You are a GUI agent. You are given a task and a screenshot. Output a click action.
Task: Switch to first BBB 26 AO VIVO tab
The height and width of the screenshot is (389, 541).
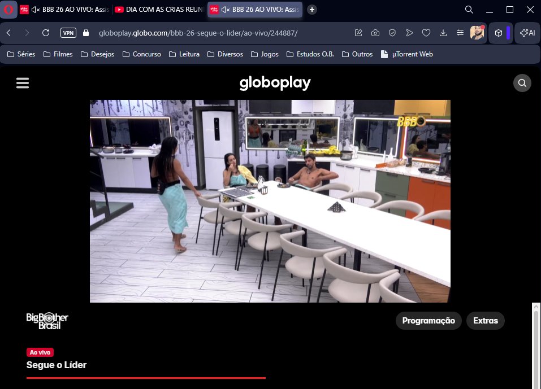click(64, 9)
